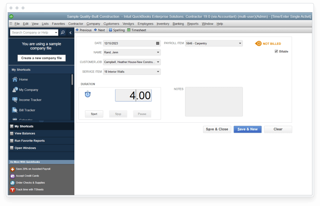Open View Balances section
Screen dimensions: 320x206
pos(42,134)
